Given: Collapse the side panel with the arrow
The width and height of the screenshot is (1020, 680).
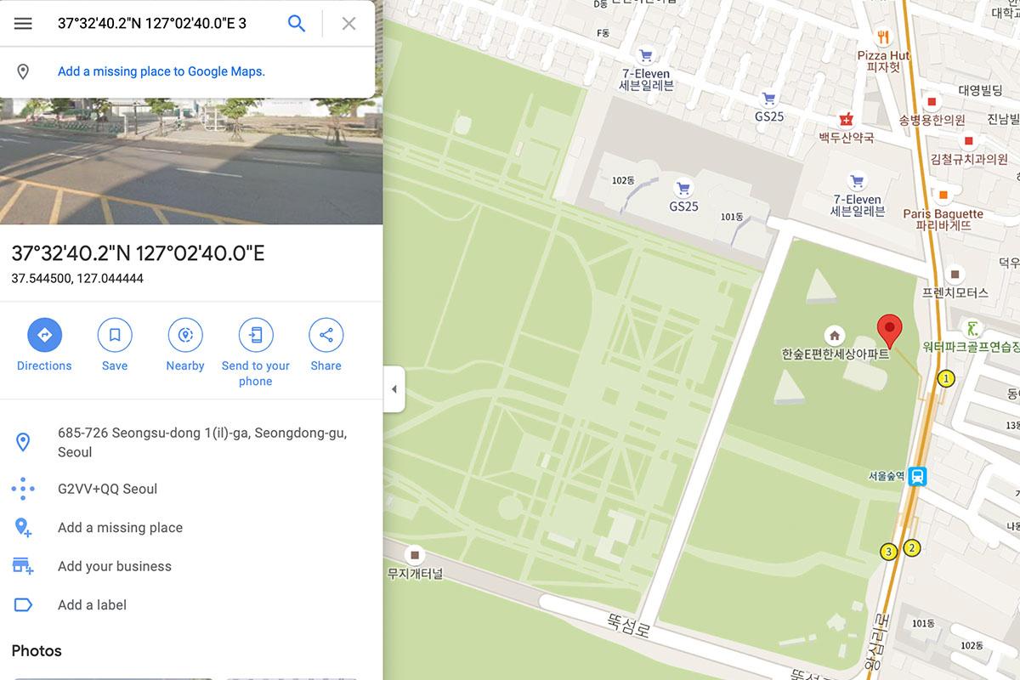Looking at the screenshot, I should point(394,389).
